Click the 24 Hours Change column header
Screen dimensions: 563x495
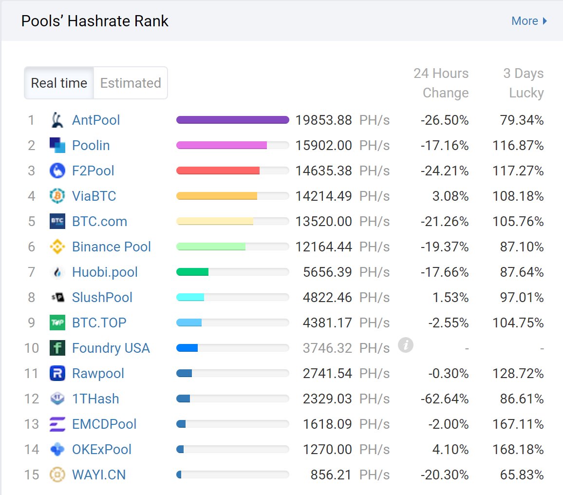pyautogui.click(x=441, y=83)
